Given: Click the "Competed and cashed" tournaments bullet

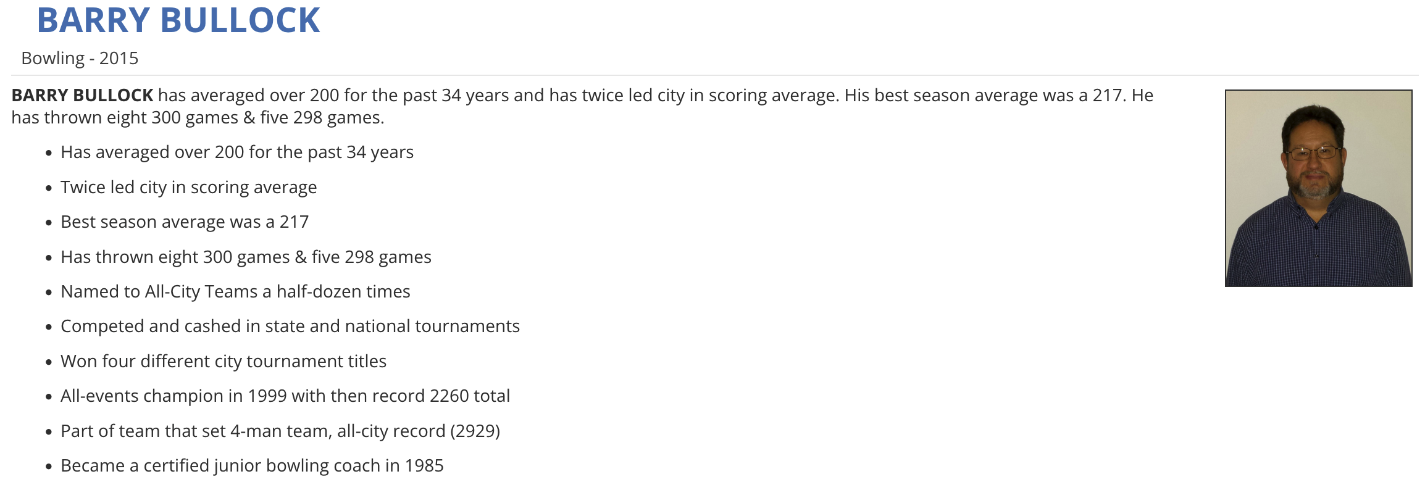Looking at the screenshot, I should [x=290, y=326].
